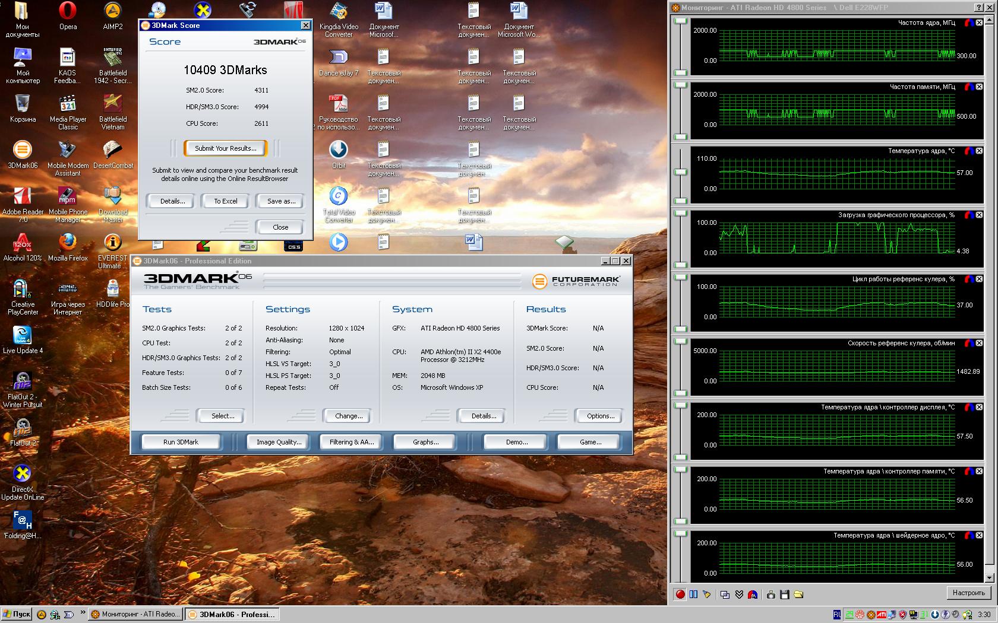Open Media Player Classic desktop icon
The image size is (998, 623).
point(68,112)
